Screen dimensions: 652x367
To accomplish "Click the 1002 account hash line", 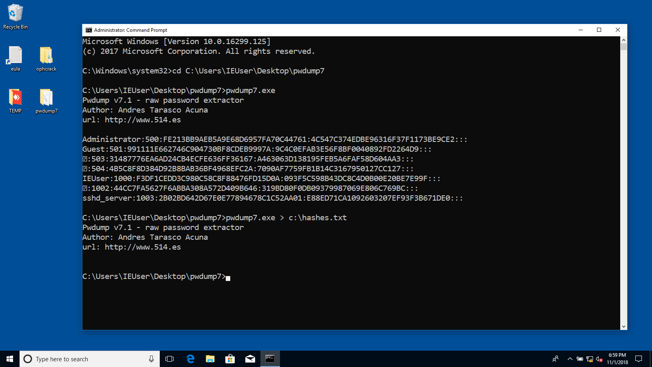I will [x=250, y=188].
